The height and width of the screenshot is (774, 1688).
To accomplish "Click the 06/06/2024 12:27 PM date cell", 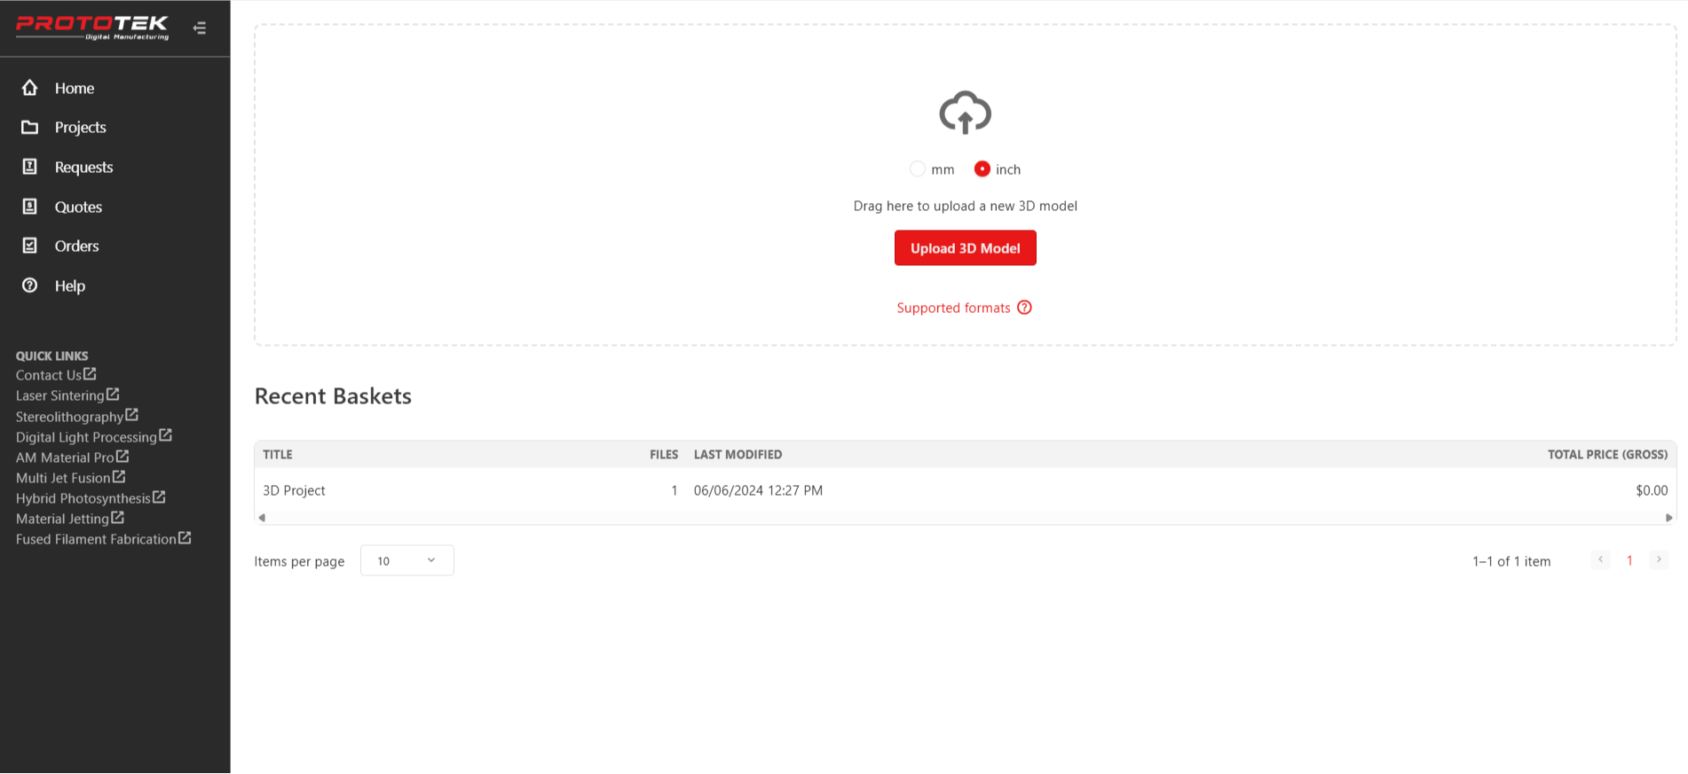I will tap(758, 490).
